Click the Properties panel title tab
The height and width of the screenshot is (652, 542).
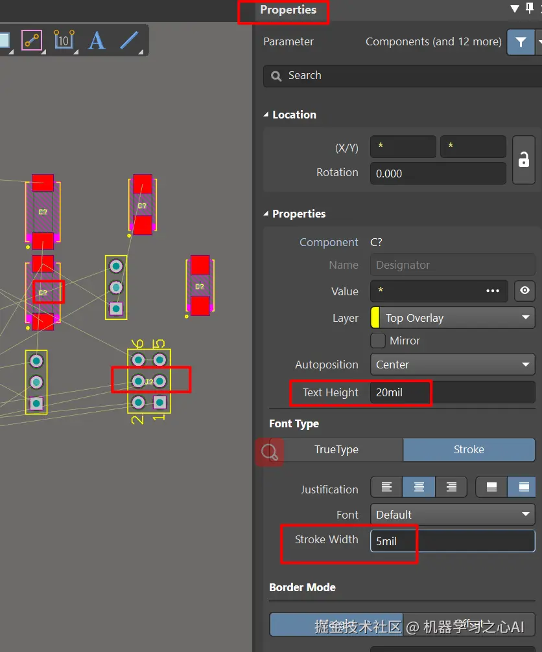pos(288,10)
